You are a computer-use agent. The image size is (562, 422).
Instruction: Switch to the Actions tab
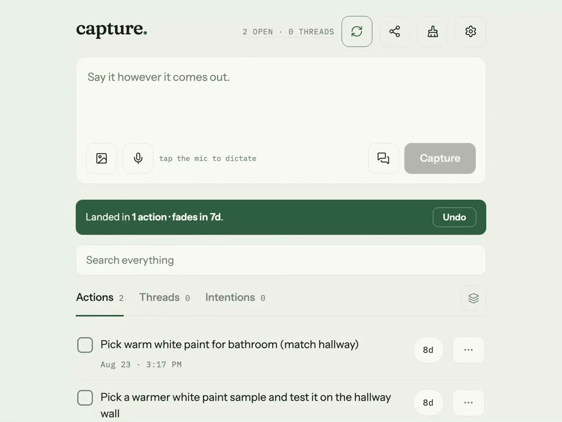point(99,298)
